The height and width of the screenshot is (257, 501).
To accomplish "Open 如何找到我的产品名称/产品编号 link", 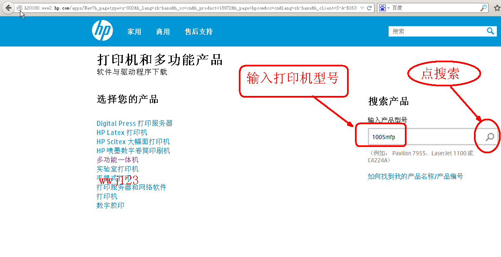I will coord(415,176).
